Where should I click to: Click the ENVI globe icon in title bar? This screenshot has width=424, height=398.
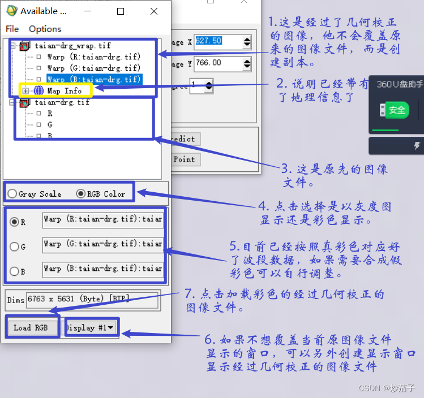pyautogui.click(x=12, y=11)
